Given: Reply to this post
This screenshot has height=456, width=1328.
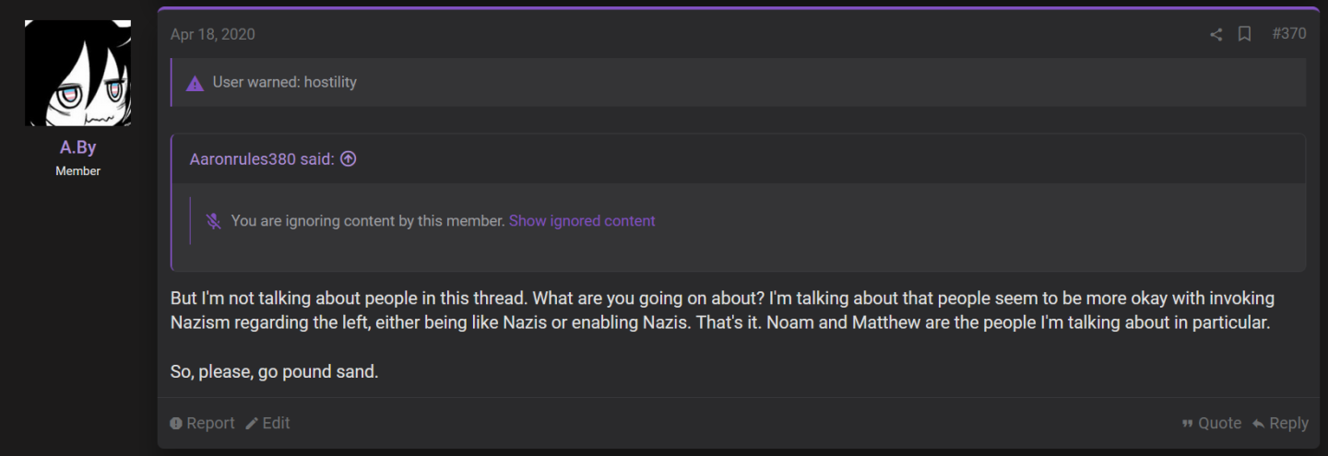Looking at the screenshot, I should click(x=1280, y=423).
